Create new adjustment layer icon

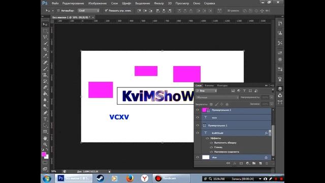coord(248,163)
